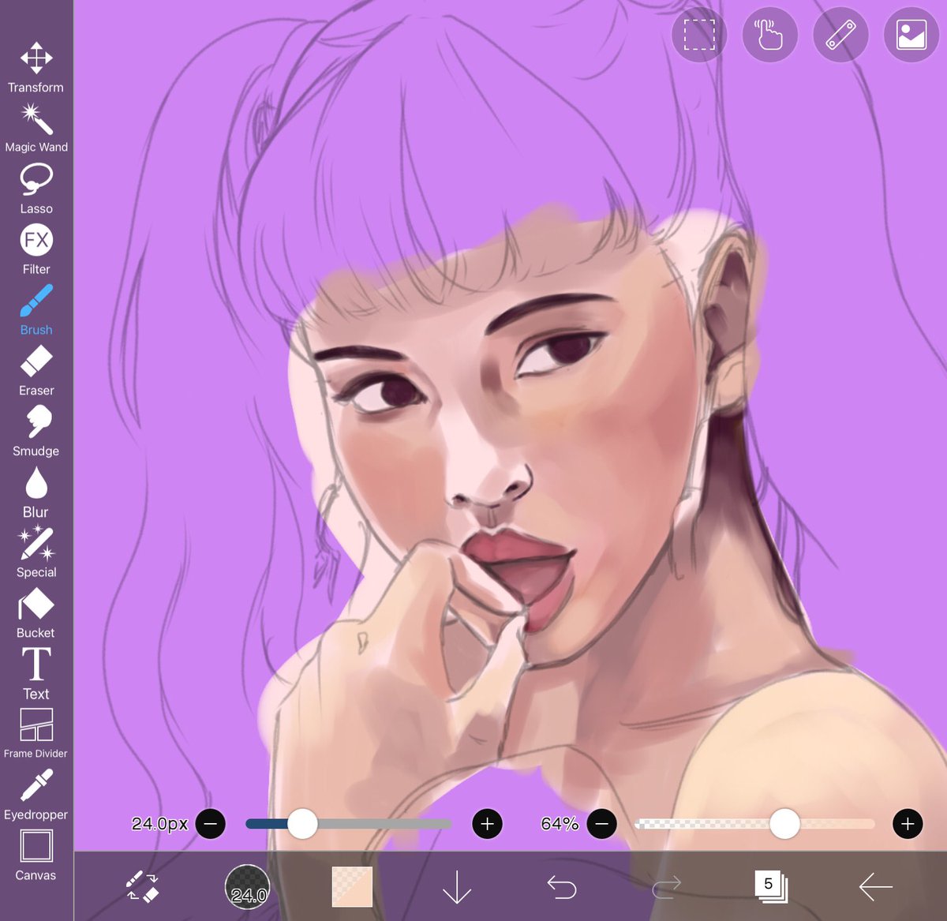
Task: Open the selection area menu
Action: [699, 36]
